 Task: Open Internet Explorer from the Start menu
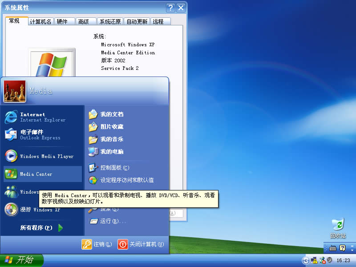point(43,117)
